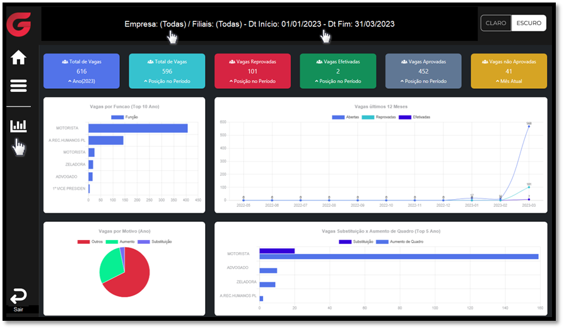Open the teal Total de Vagas 596 card

pyautogui.click(x=167, y=71)
